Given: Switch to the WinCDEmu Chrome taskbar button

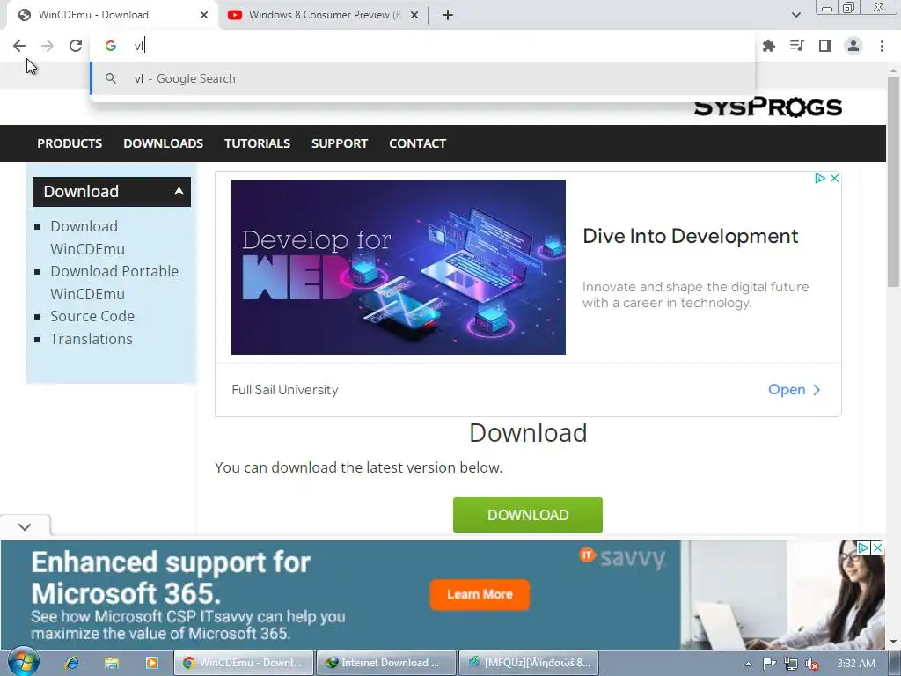Looking at the screenshot, I should click(x=244, y=663).
